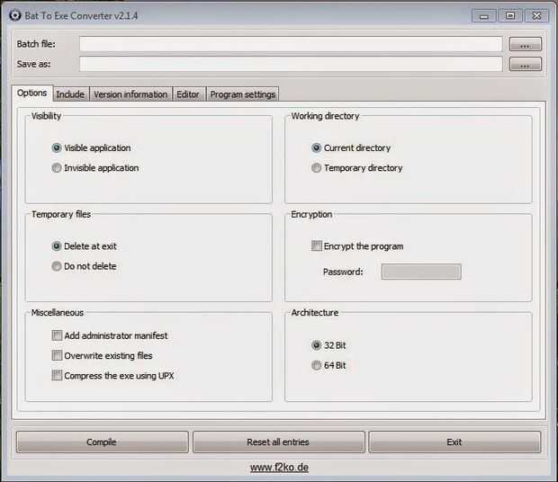Enable Compress the exe using UPX
The image size is (558, 482).
(112, 375)
